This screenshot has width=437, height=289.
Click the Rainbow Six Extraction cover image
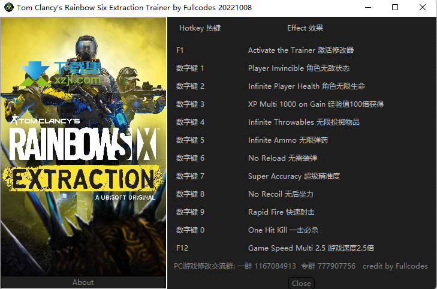tap(83, 147)
